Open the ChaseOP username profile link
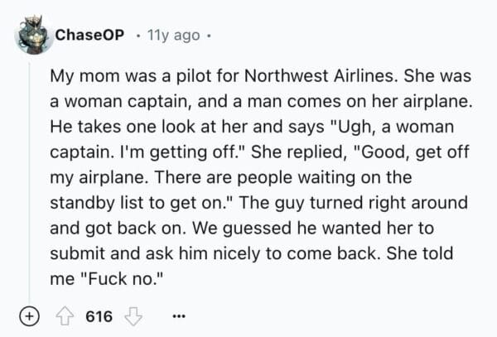The height and width of the screenshot is (337, 497). coord(90,35)
